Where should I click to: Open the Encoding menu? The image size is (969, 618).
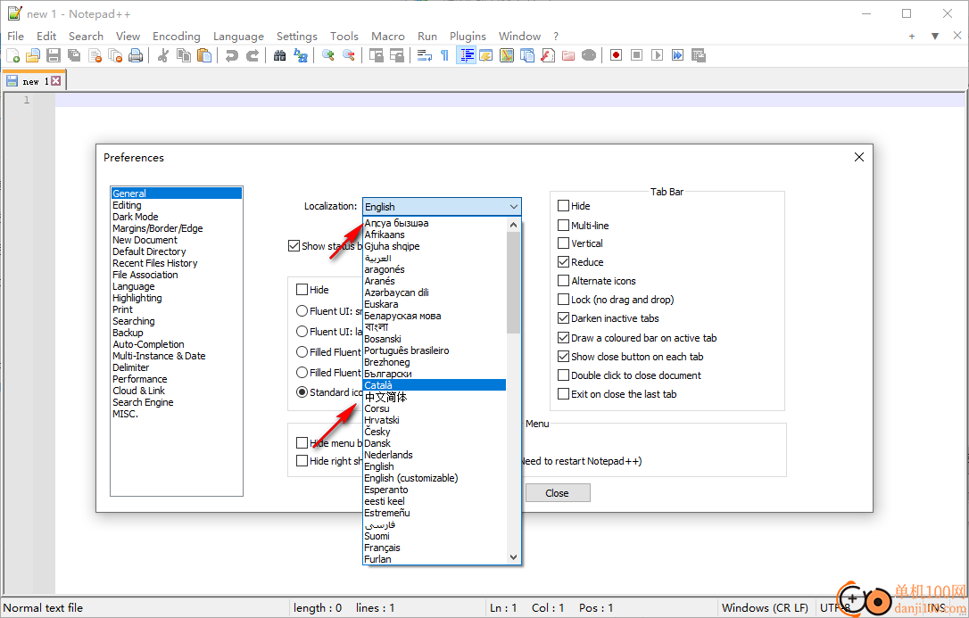177,37
